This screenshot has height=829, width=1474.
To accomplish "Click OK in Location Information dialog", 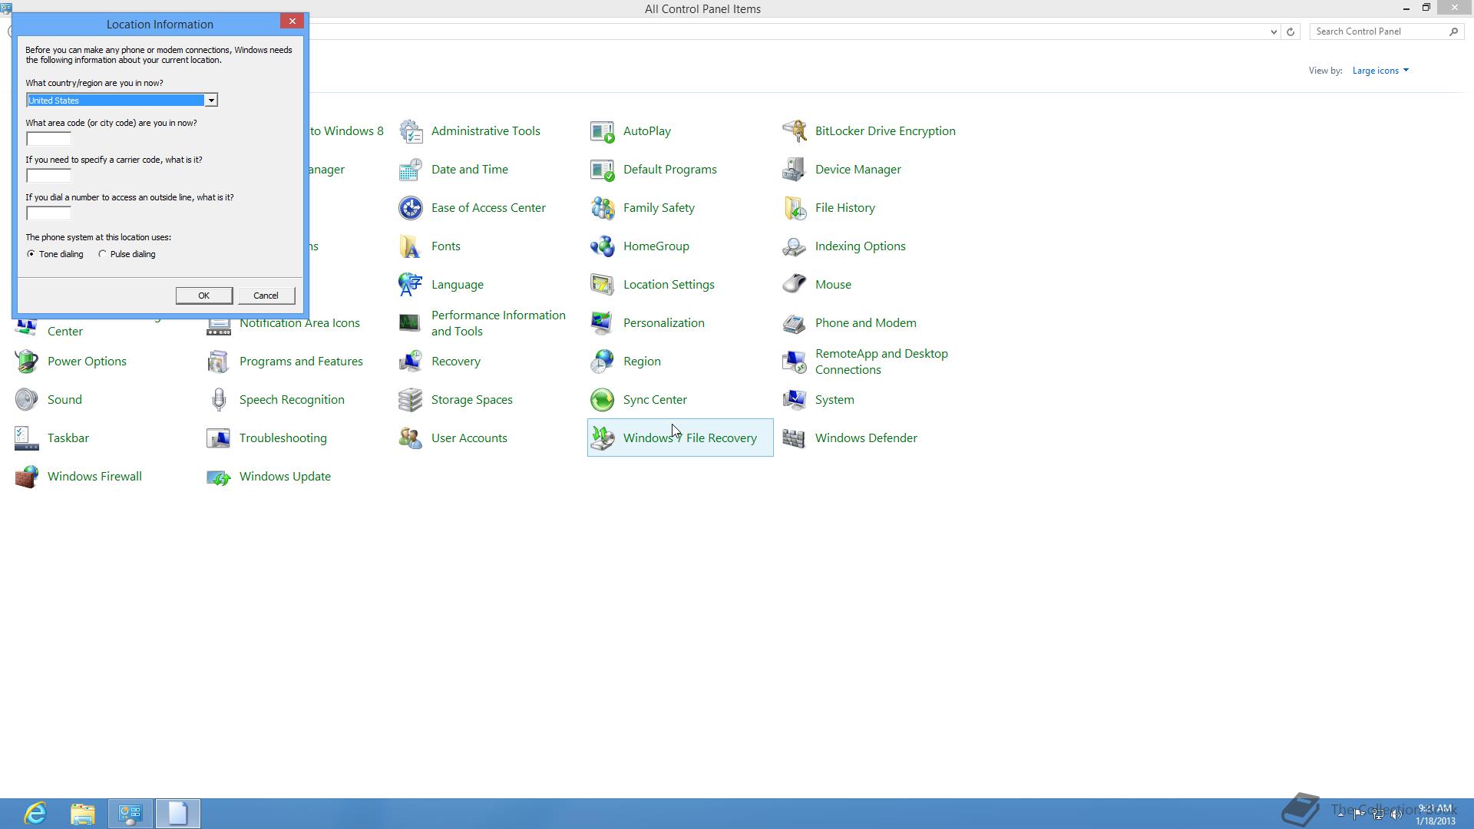I will 204,296.
